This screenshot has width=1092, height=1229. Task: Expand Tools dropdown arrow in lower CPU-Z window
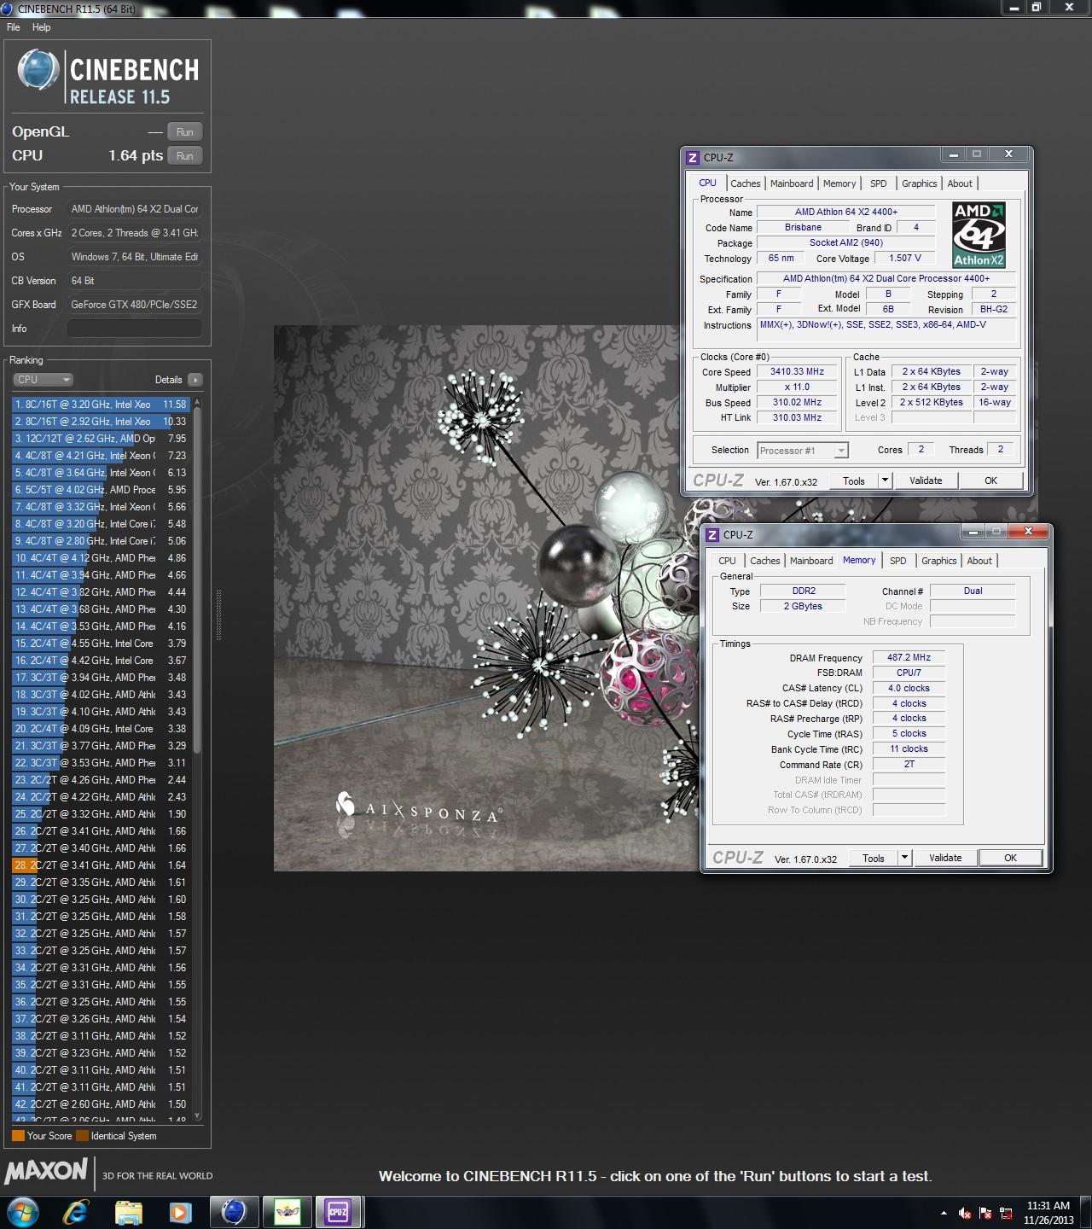coord(904,859)
